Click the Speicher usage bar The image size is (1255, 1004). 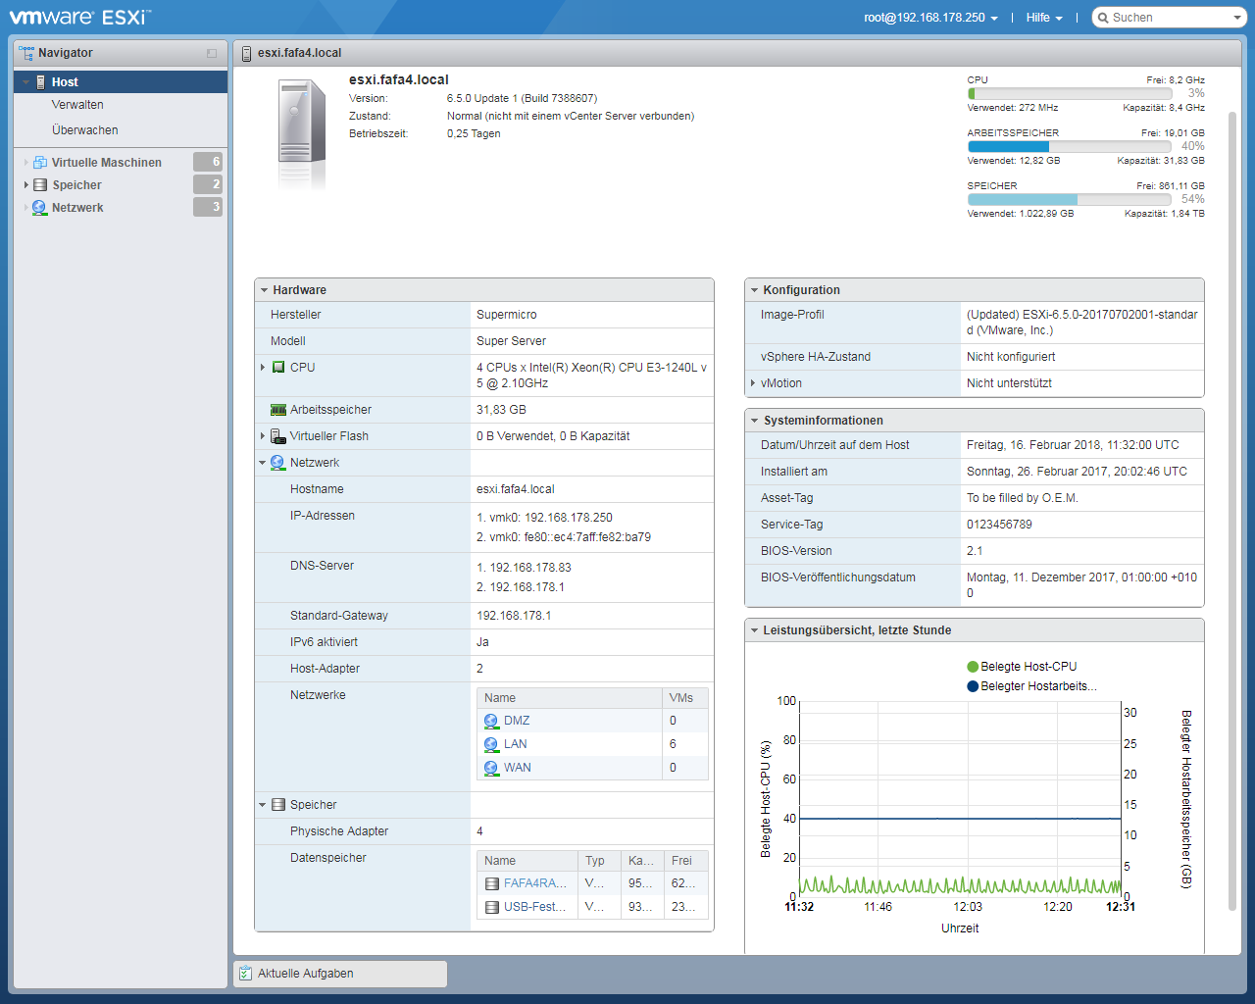(x=1070, y=200)
